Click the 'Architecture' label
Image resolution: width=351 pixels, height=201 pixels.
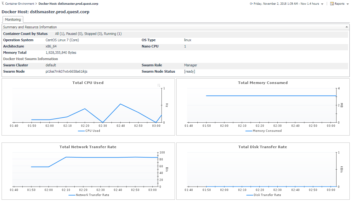click(x=14, y=46)
